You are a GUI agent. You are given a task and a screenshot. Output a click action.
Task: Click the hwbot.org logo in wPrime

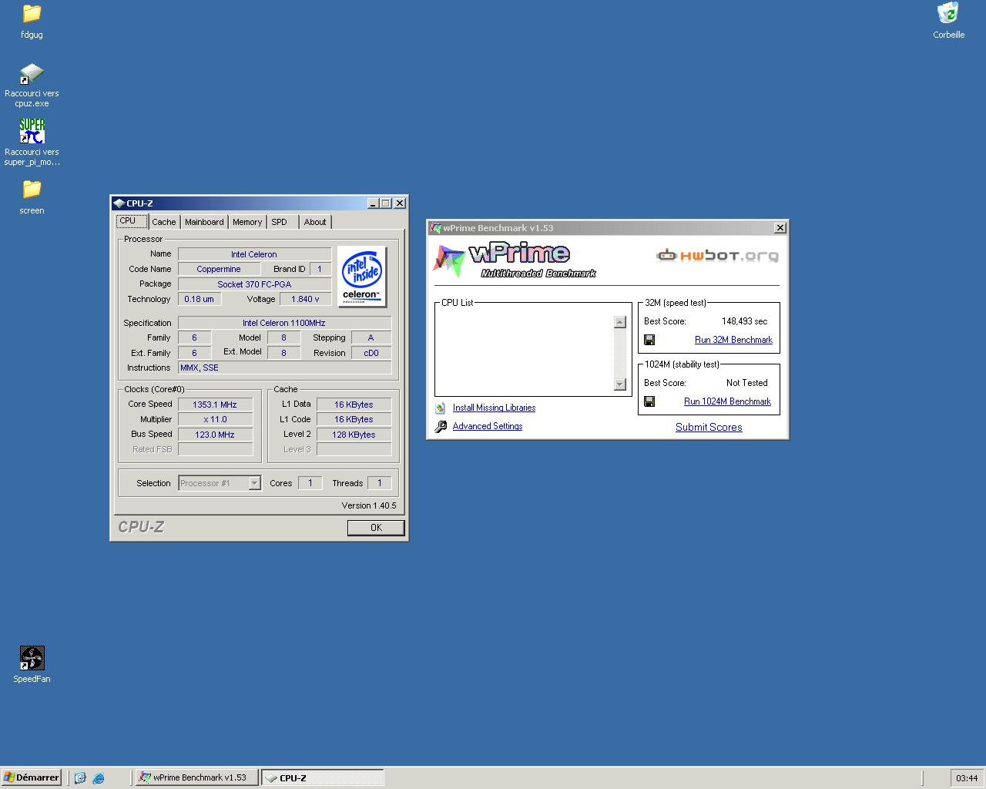(717, 255)
